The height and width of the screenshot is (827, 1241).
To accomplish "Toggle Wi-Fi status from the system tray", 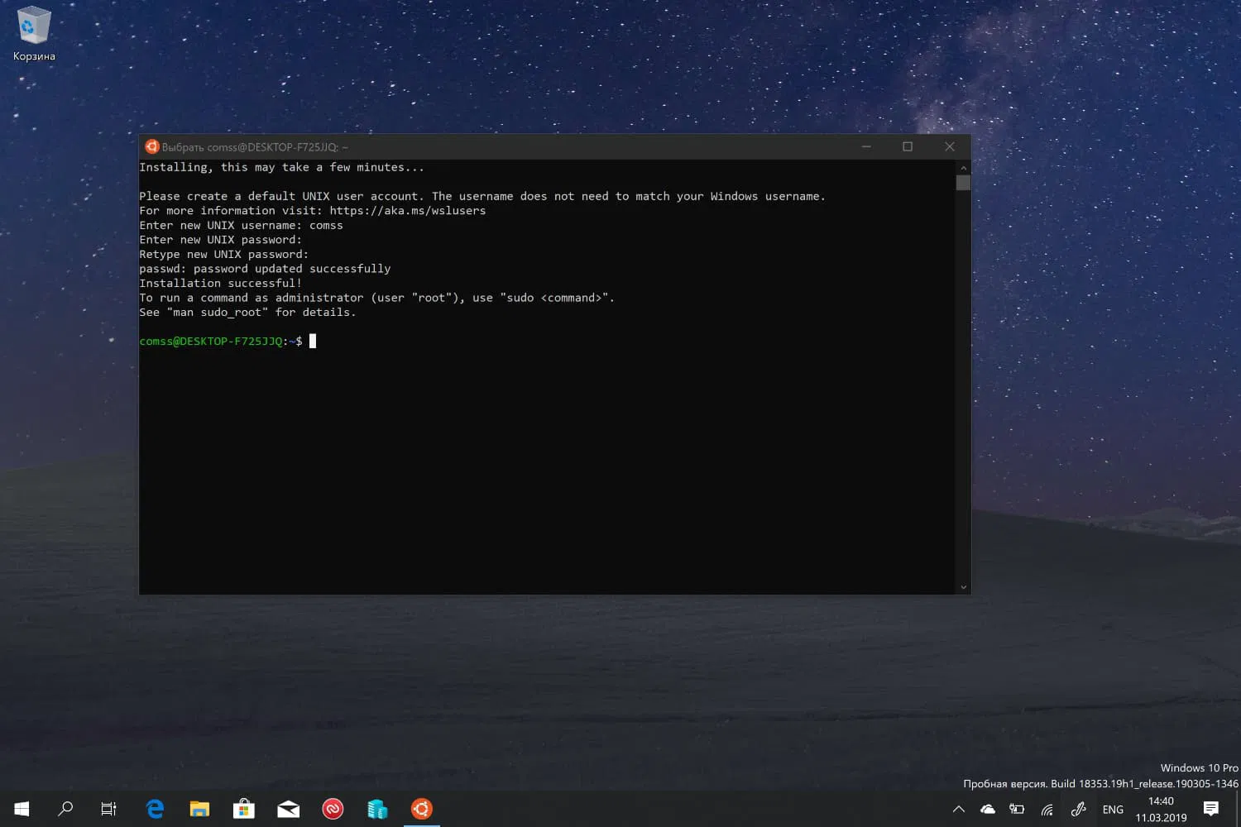I will (x=1047, y=809).
